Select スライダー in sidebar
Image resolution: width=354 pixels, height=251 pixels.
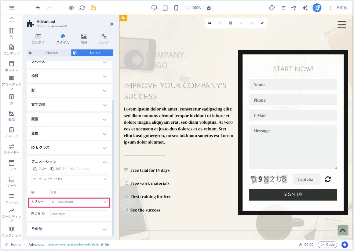(12, 149)
